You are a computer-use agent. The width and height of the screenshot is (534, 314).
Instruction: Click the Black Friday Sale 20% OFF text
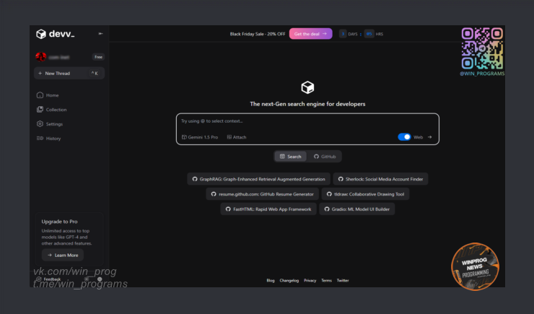pyautogui.click(x=258, y=34)
